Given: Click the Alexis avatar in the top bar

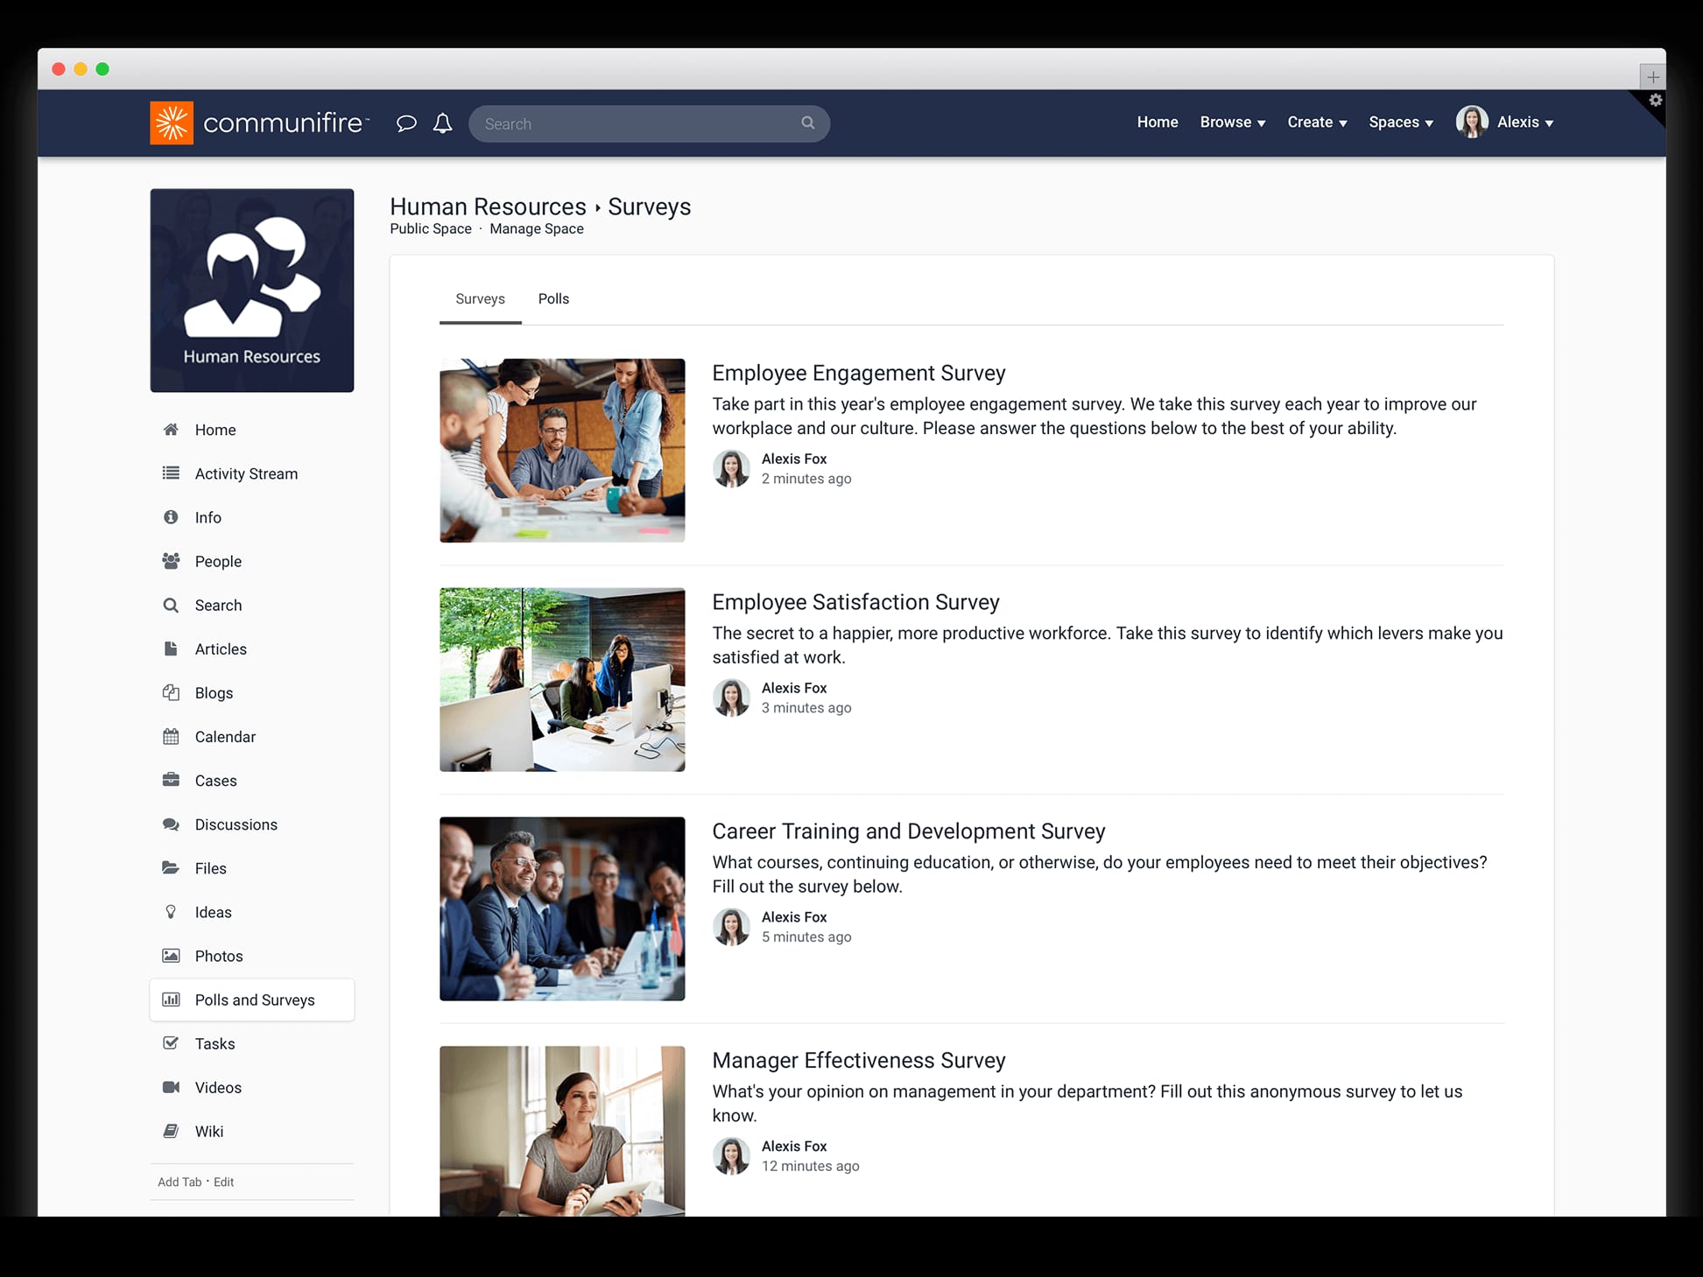Looking at the screenshot, I should 1472,122.
